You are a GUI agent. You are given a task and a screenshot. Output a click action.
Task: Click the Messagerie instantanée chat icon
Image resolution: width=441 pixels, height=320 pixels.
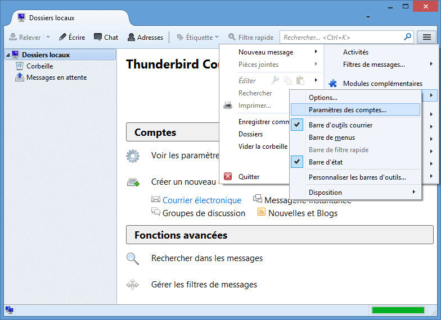(258, 199)
